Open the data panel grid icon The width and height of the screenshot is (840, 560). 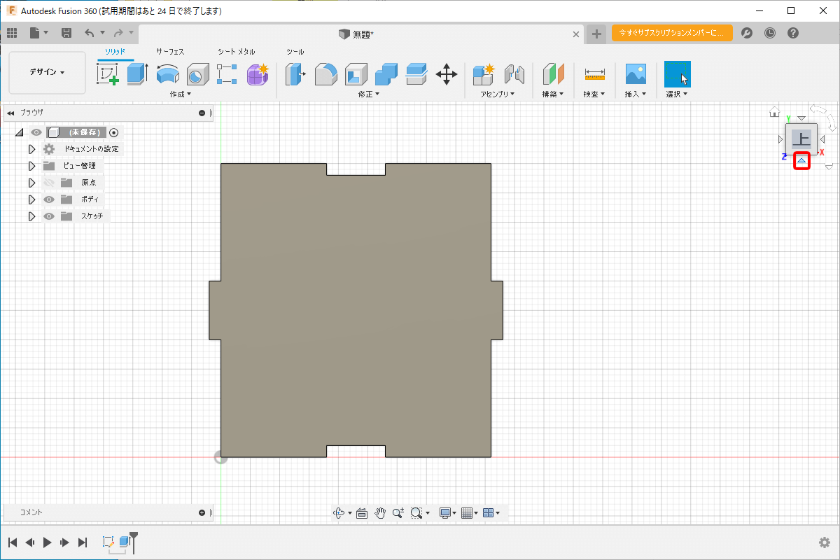pyautogui.click(x=12, y=33)
